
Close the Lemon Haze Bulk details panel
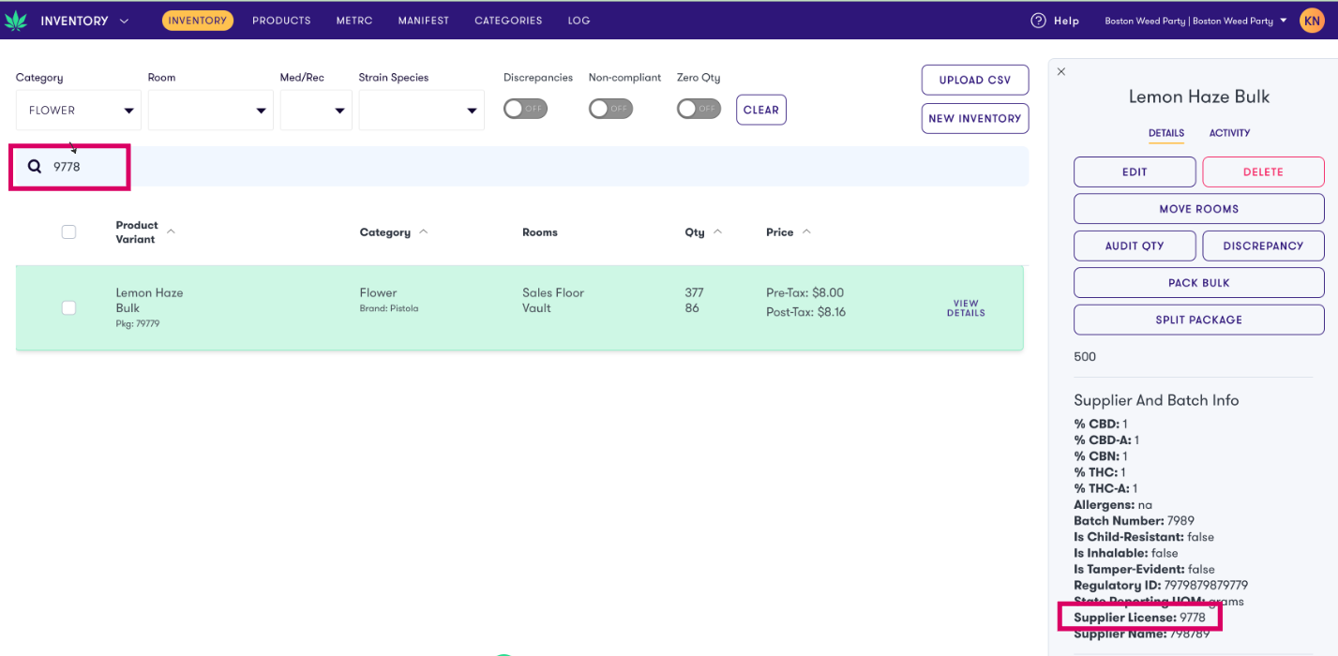pyautogui.click(x=1061, y=71)
